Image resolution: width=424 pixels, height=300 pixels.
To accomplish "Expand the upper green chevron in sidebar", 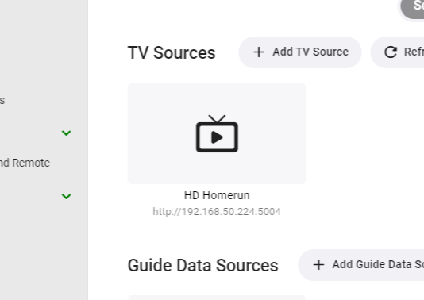I will tap(66, 133).
